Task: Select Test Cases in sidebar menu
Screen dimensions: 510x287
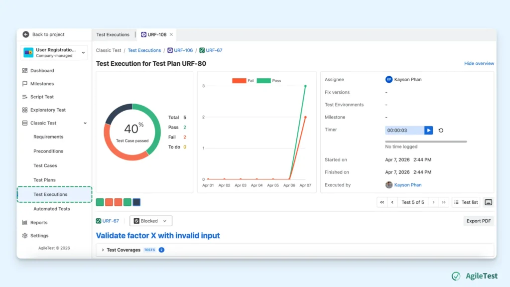Action: (x=45, y=165)
